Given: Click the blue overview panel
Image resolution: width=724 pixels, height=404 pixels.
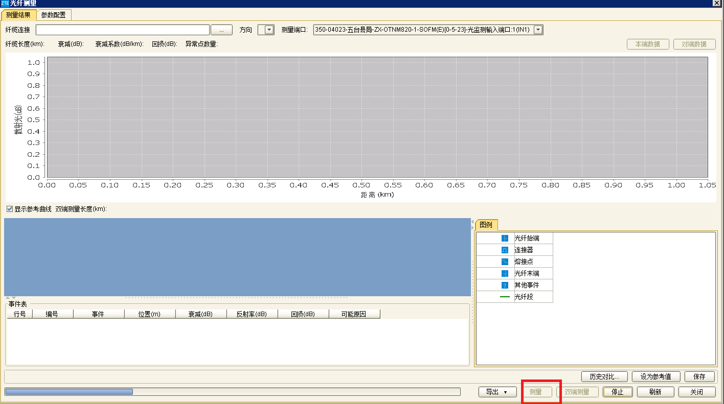Looking at the screenshot, I should tap(237, 257).
